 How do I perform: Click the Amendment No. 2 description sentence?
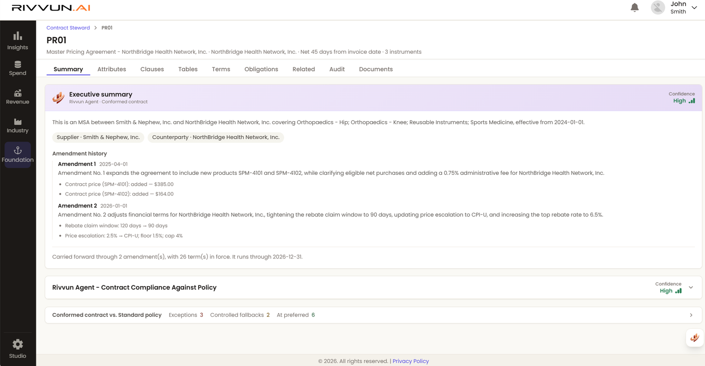(x=330, y=215)
